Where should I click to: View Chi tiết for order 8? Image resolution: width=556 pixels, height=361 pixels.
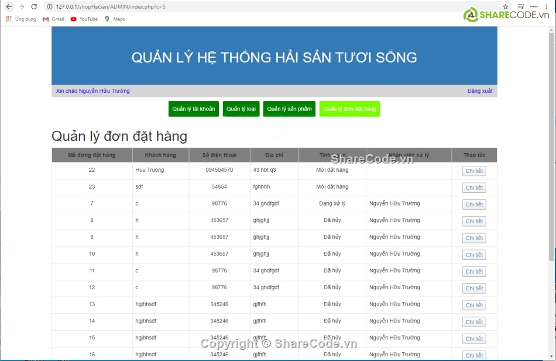tap(474, 221)
